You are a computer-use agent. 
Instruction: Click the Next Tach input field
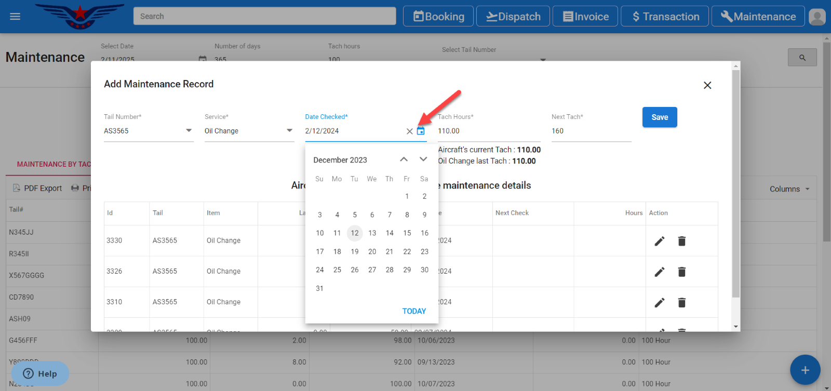click(591, 131)
